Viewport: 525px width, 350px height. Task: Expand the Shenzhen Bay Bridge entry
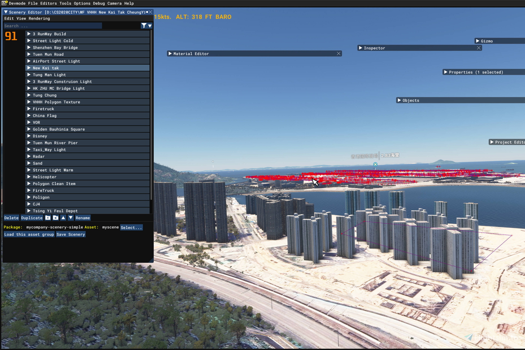tap(29, 47)
